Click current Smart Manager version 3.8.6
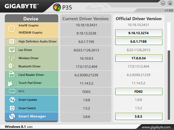Screen dimensions: 174x130 (86, 117)
